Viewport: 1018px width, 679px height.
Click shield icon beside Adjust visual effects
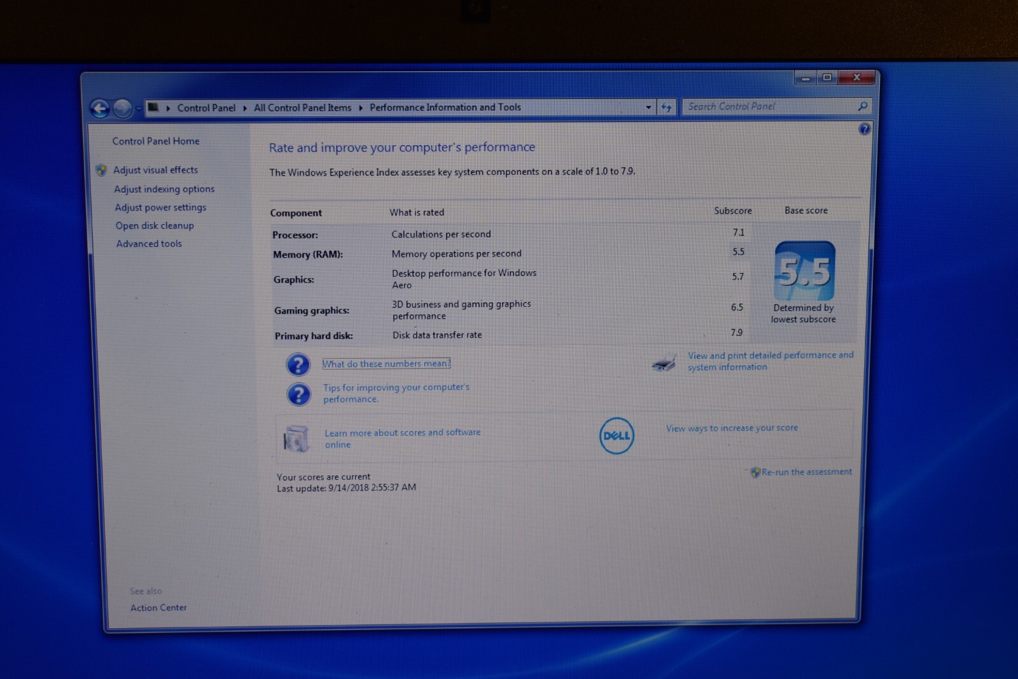[x=101, y=170]
